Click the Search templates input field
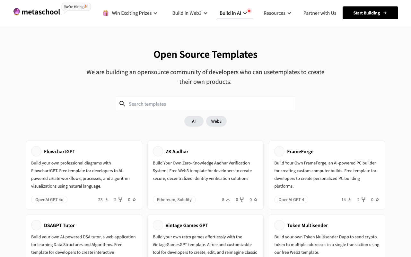This screenshot has width=411, height=257. click(205, 104)
